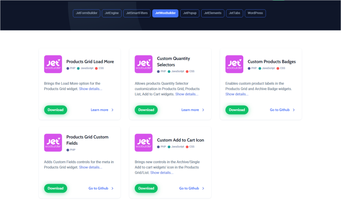This screenshot has width=341, height=202.
Task: Go to Github for Custom Products Badges
Action: coord(280,110)
